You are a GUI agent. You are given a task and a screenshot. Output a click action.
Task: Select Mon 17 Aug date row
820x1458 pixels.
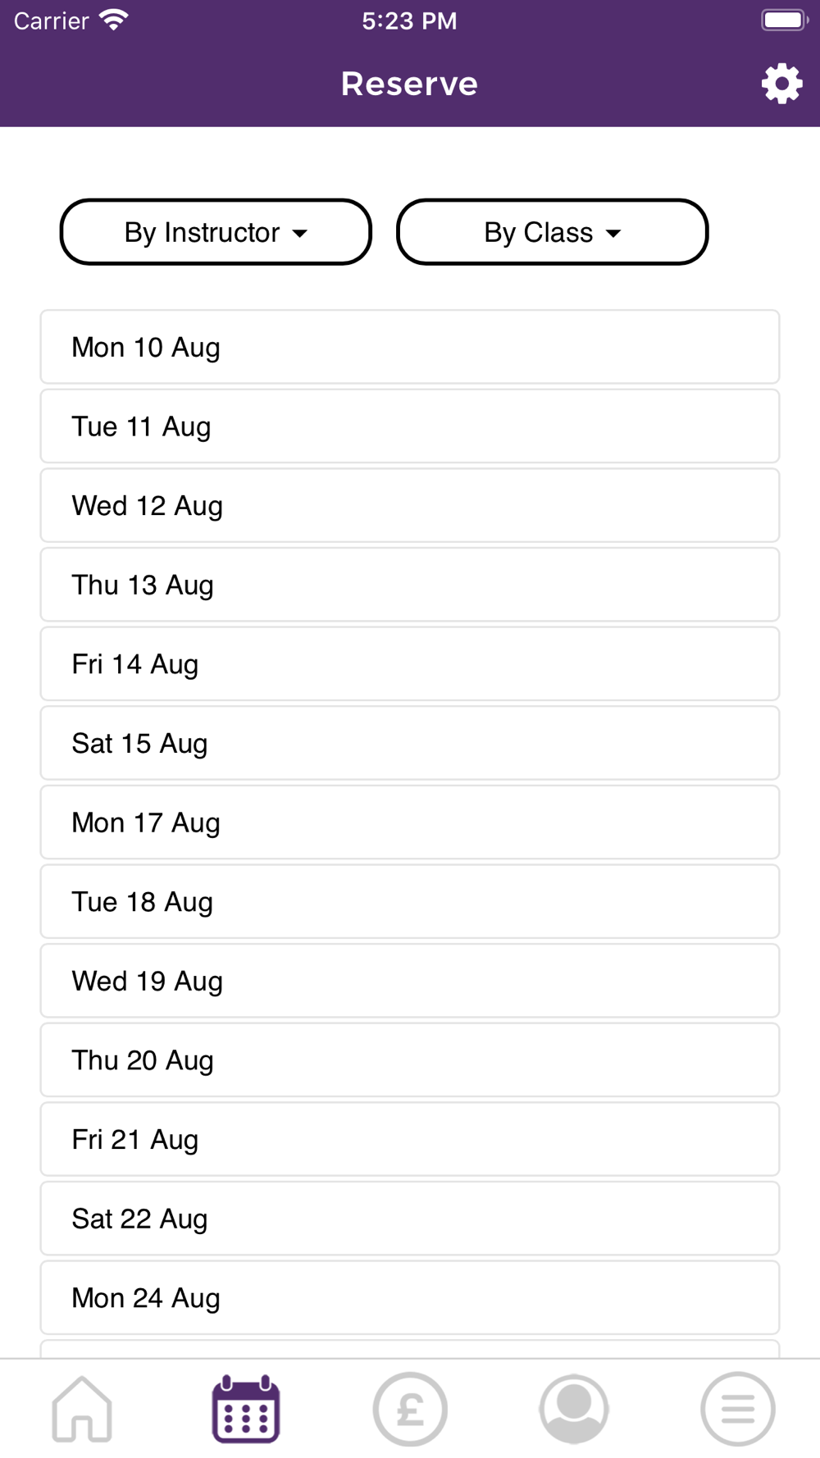410,822
